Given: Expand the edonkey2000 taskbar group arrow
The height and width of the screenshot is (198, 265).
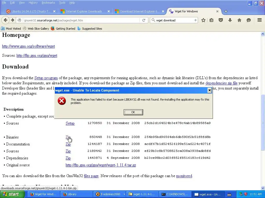Looking at the screenshot, I should [124, 194].
